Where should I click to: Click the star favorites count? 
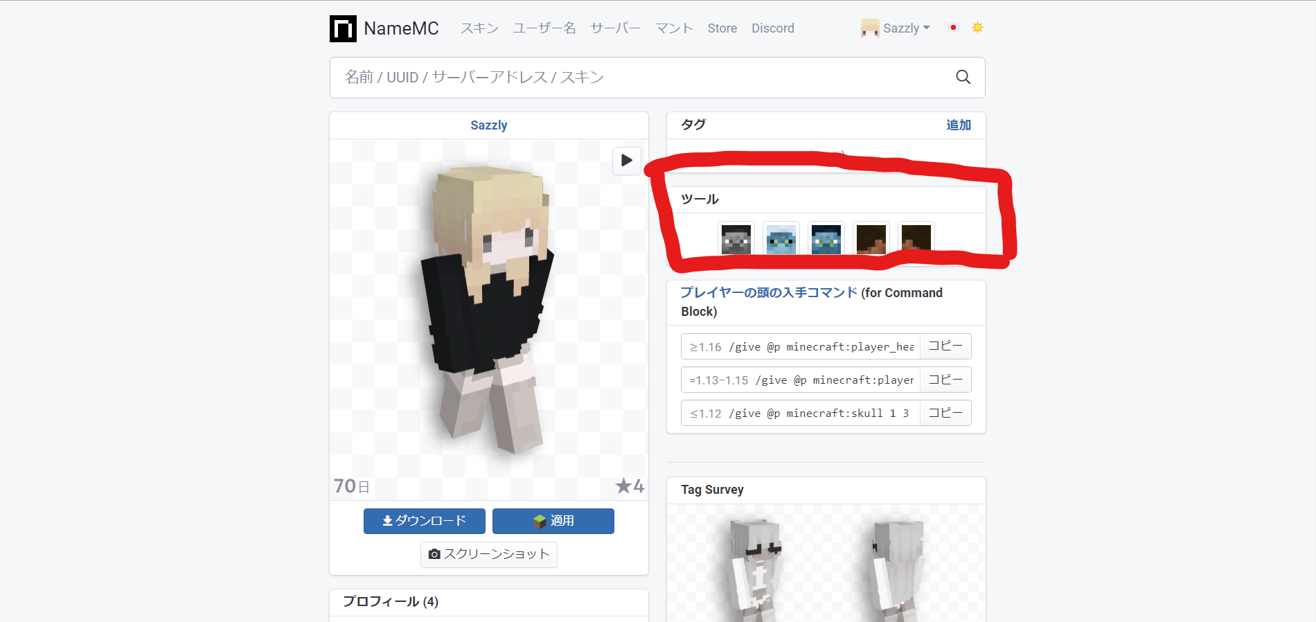630,486
